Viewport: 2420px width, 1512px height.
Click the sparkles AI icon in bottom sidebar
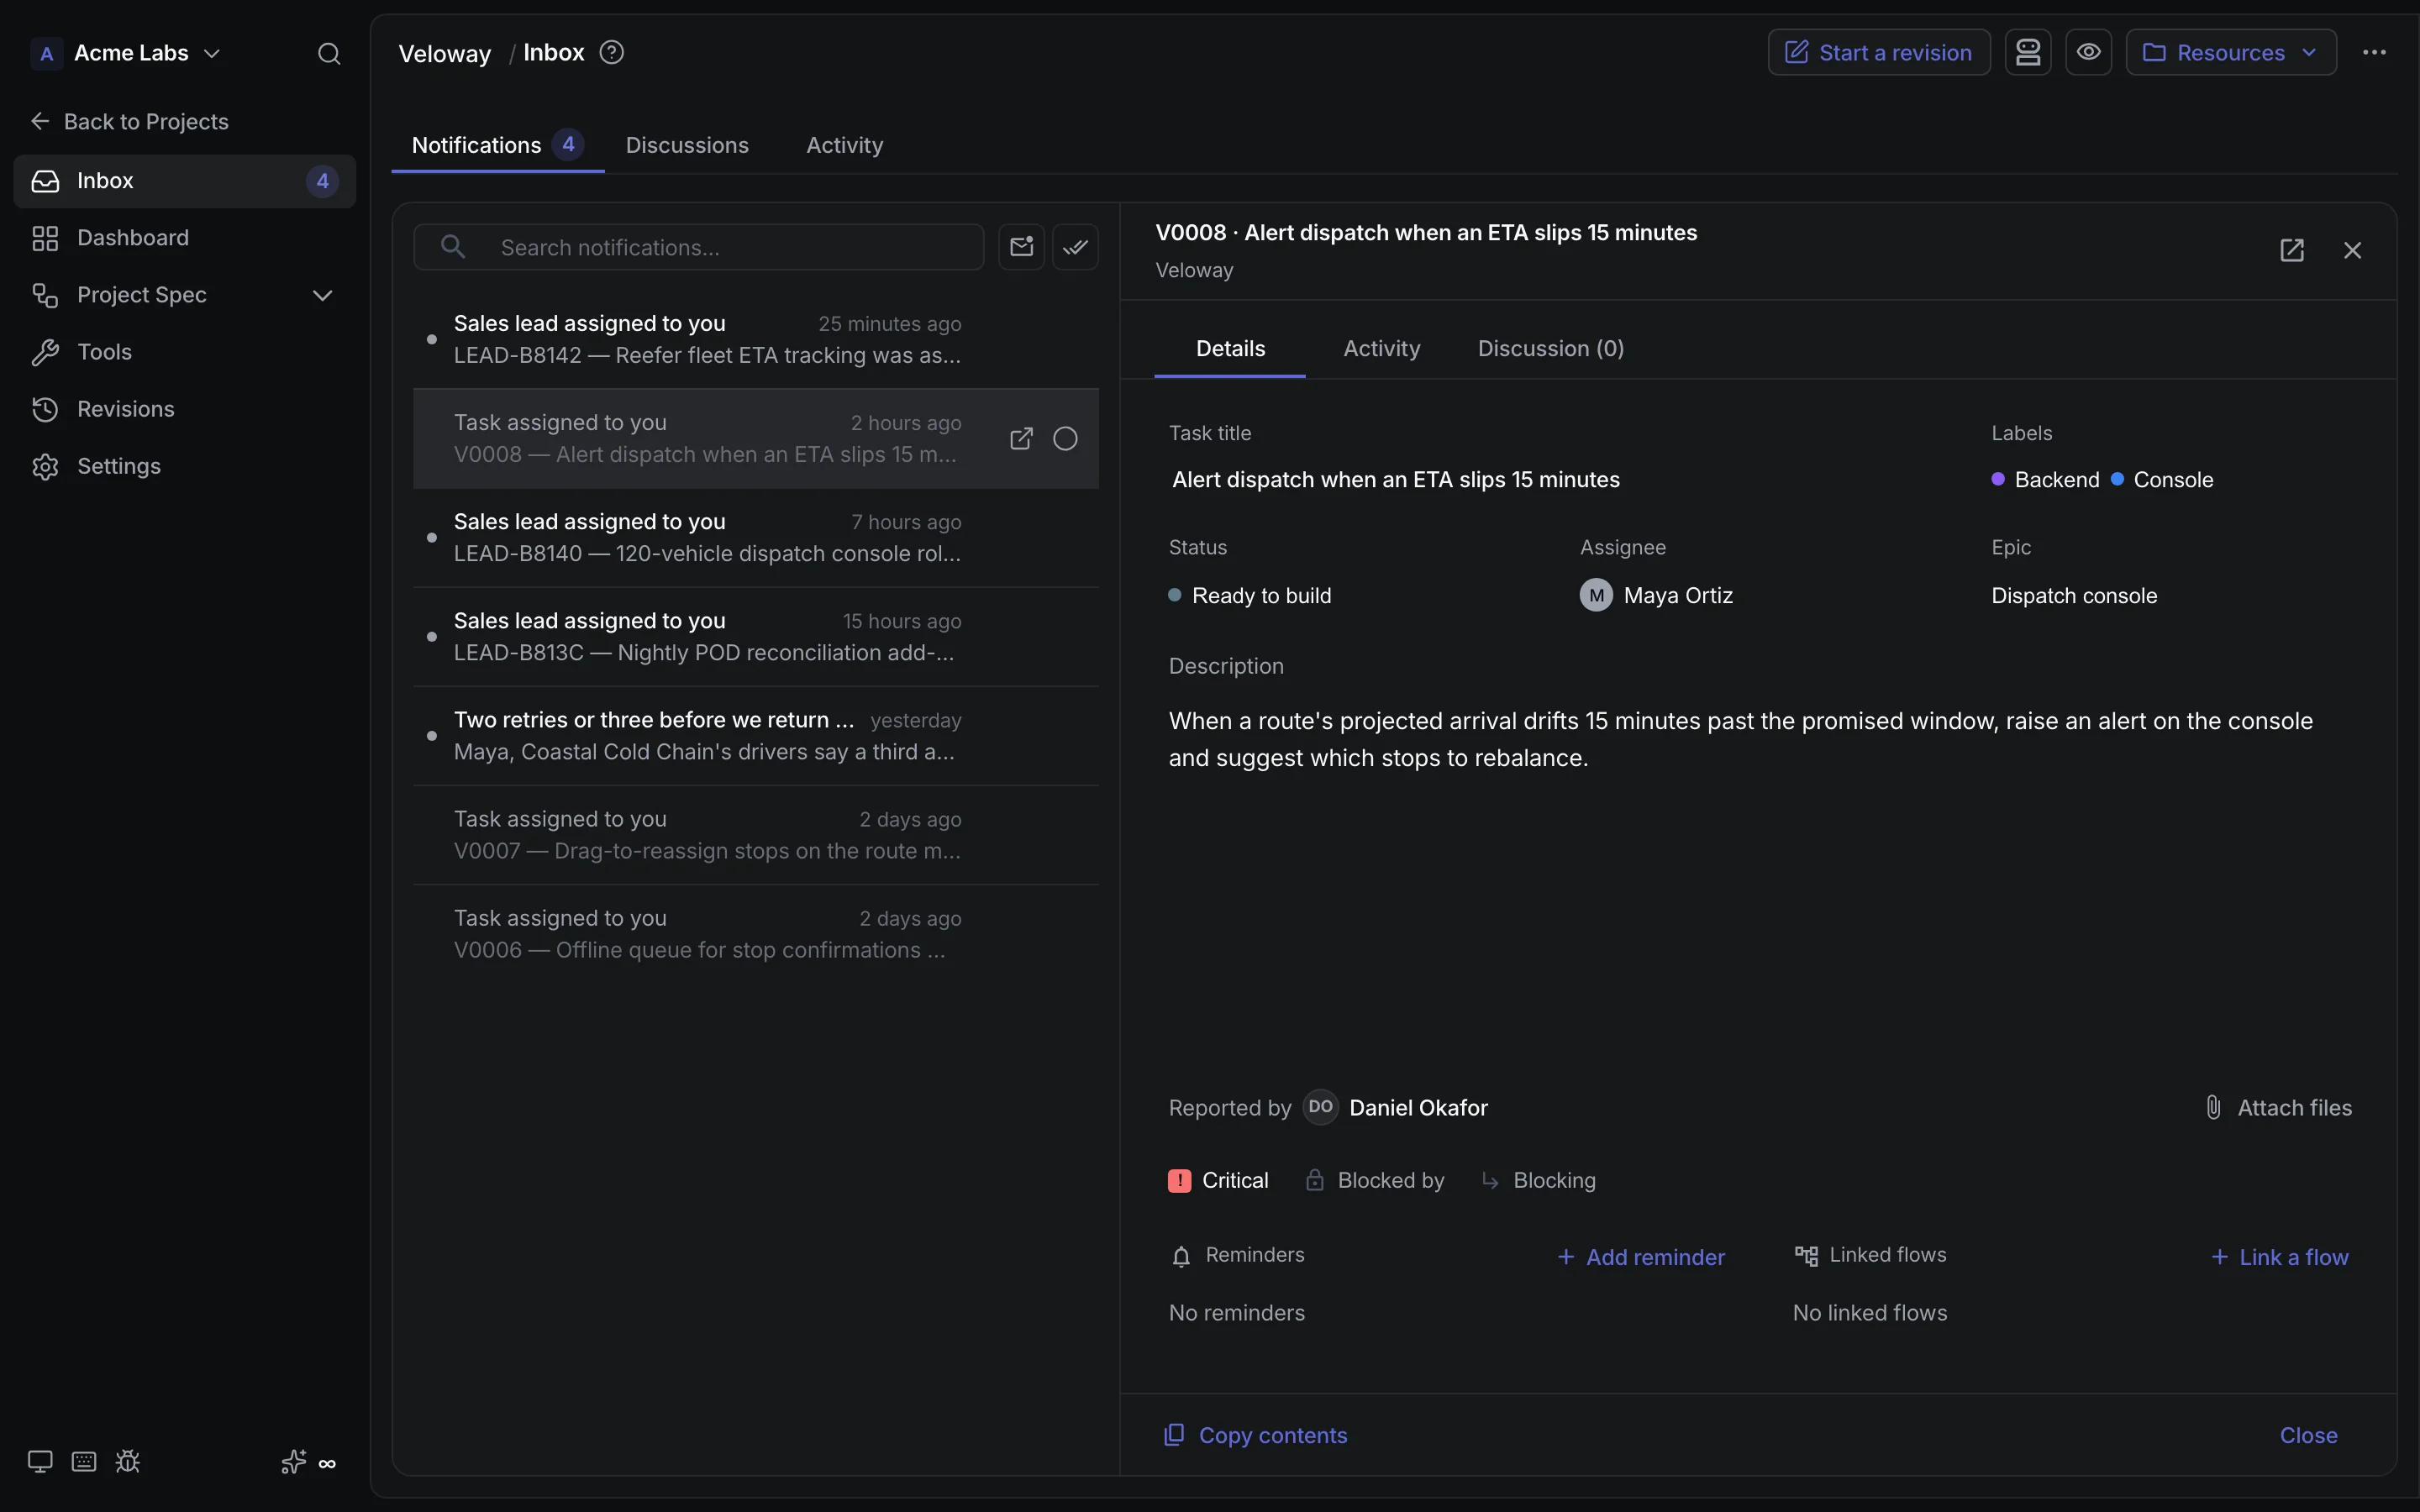(x=293, y=1462)
